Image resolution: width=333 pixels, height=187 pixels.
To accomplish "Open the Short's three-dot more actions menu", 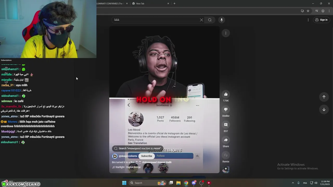I will (x=226, y=33).
